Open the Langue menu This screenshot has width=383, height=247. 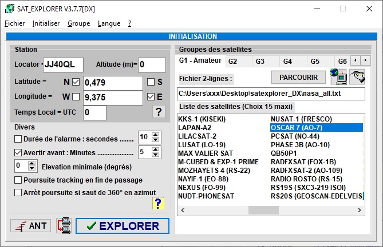tap(109, 23)
